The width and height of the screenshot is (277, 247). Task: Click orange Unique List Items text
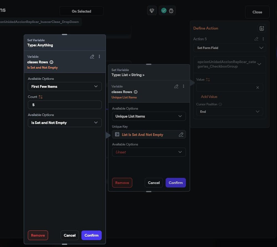click(x=124, y=97)
